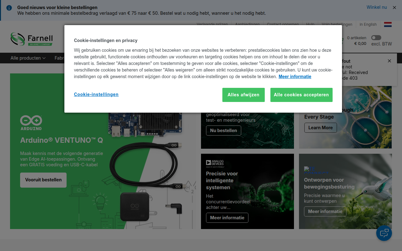Viewport: 402px width, 251px height.
Task: Click the Arduino VENTUNO Q heading
Action: coord(62,140)
